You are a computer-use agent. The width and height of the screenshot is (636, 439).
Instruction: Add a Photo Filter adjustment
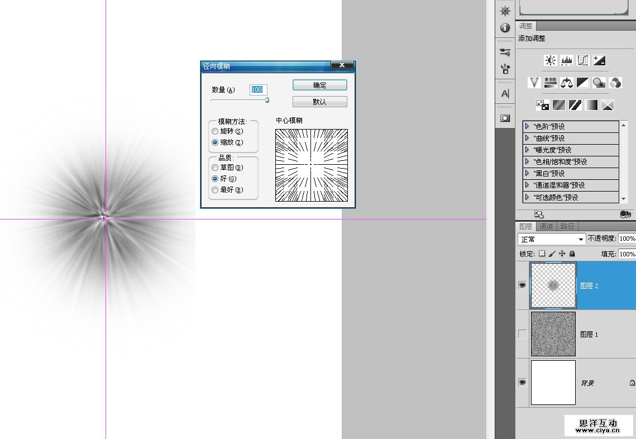599,83
